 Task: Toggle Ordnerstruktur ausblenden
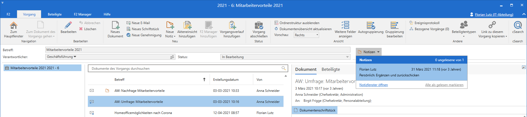297,23
